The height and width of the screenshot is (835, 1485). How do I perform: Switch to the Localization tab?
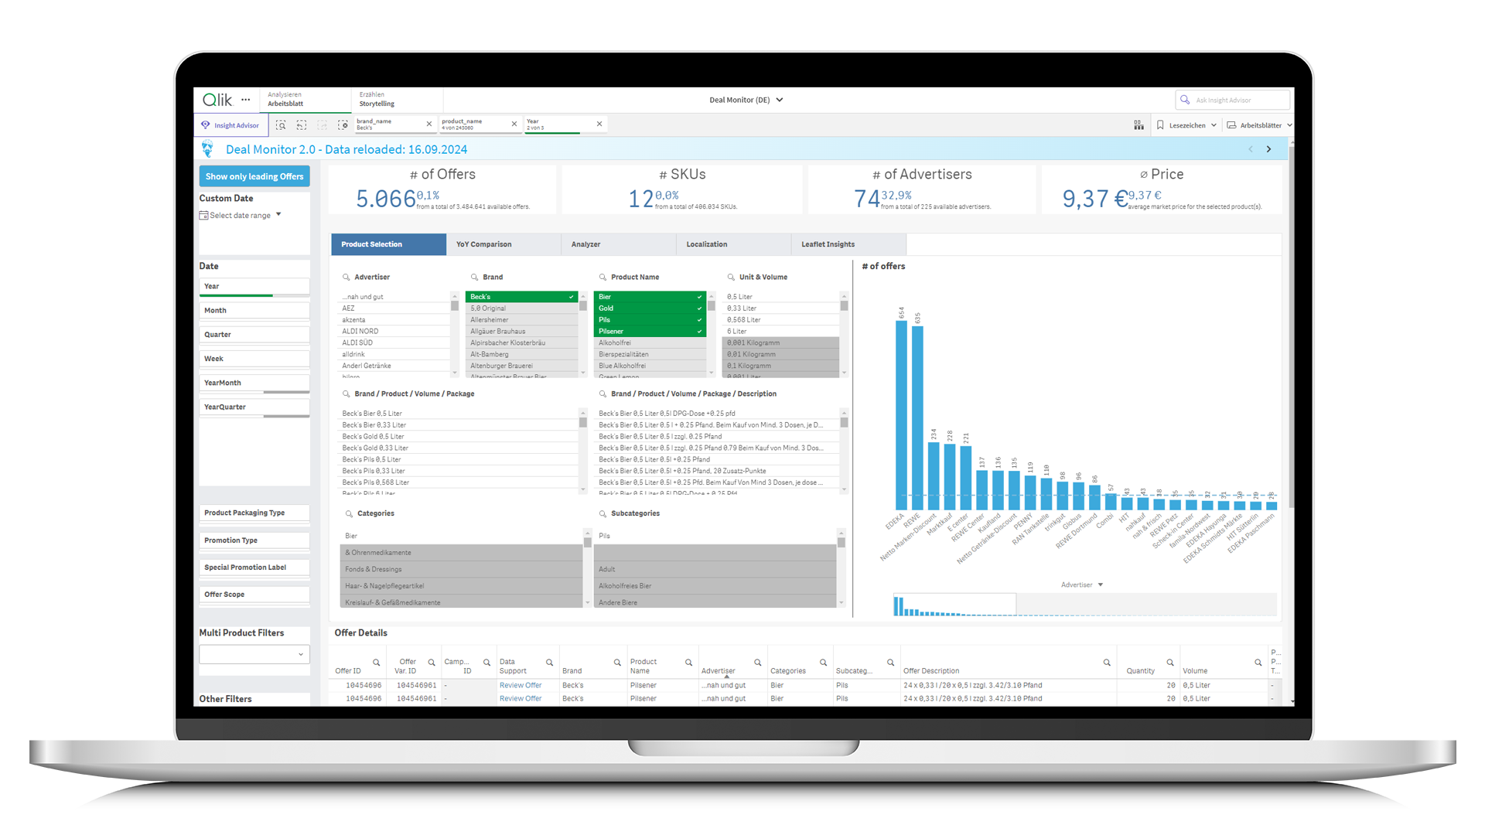(x=734, y=244)
